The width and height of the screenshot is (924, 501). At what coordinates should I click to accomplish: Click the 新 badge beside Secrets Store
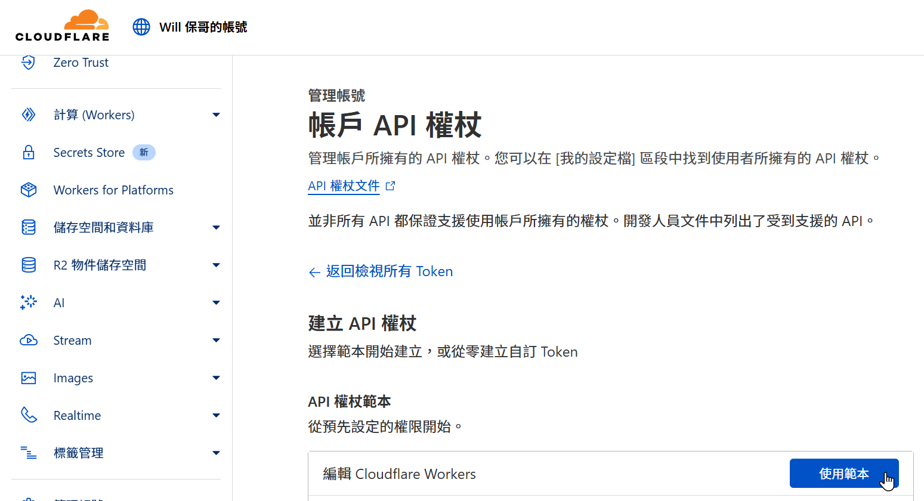coord(144,152)
